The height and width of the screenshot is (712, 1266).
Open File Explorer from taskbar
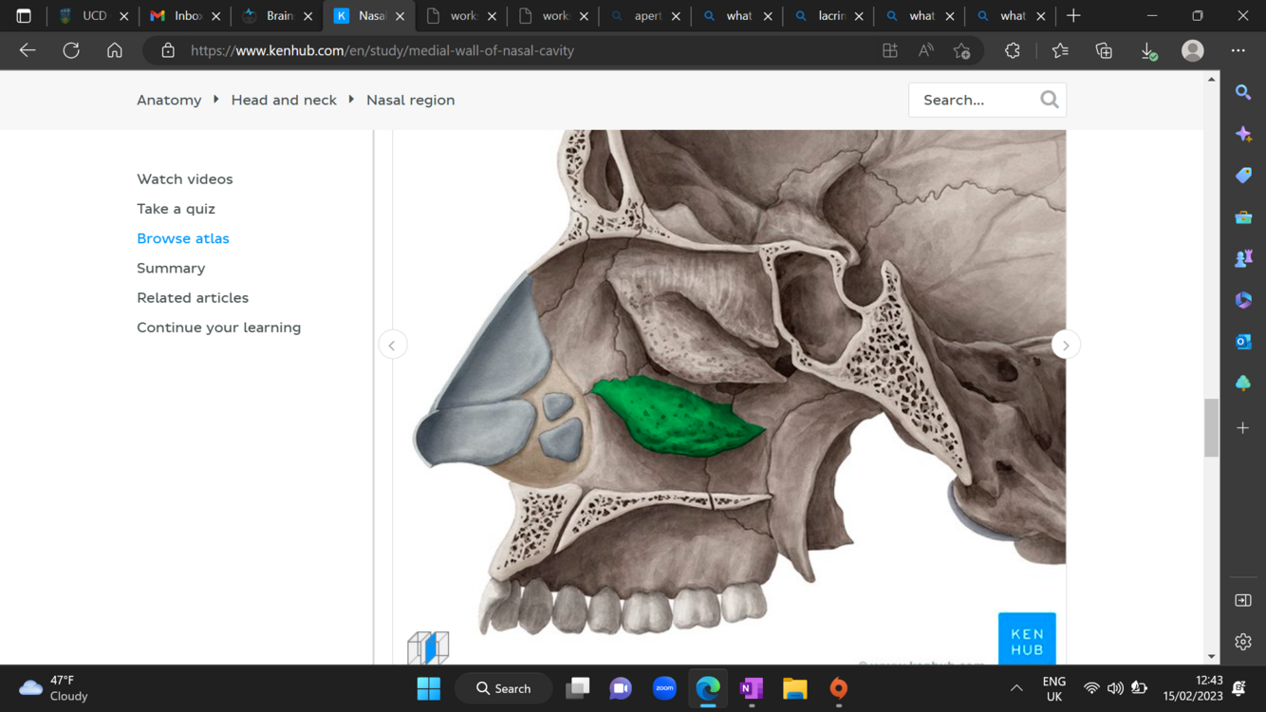click(795, 688)
